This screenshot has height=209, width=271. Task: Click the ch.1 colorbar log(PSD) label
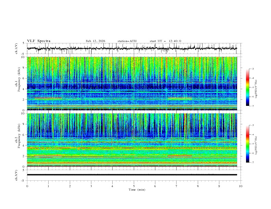[x=256, y=87]
